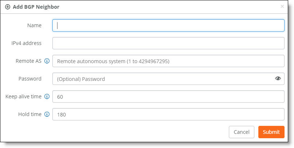Focus the Name input field
This screenshot has height=148, width=294.
pos(168,25)
